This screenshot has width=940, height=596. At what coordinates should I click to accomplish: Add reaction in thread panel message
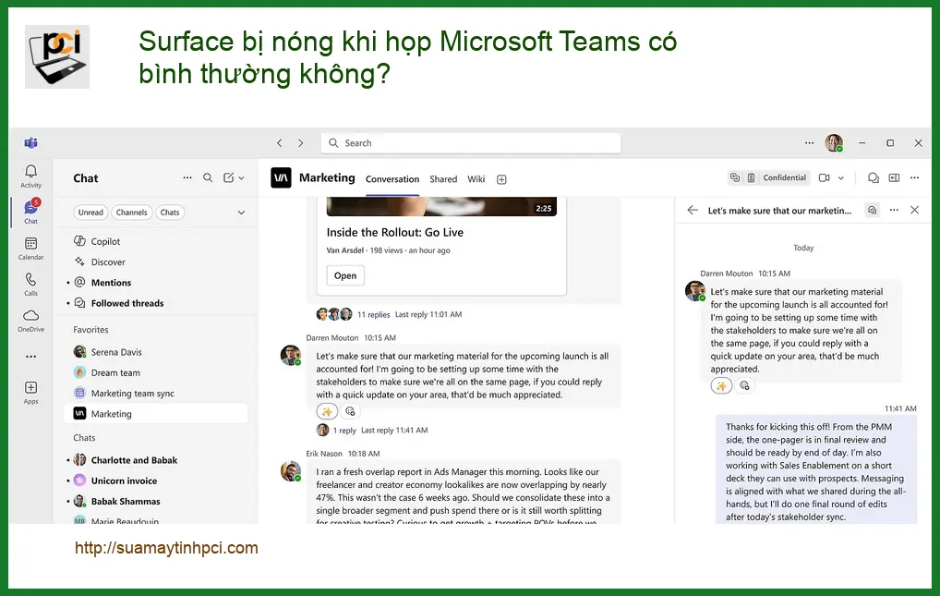tap(744, 386)
